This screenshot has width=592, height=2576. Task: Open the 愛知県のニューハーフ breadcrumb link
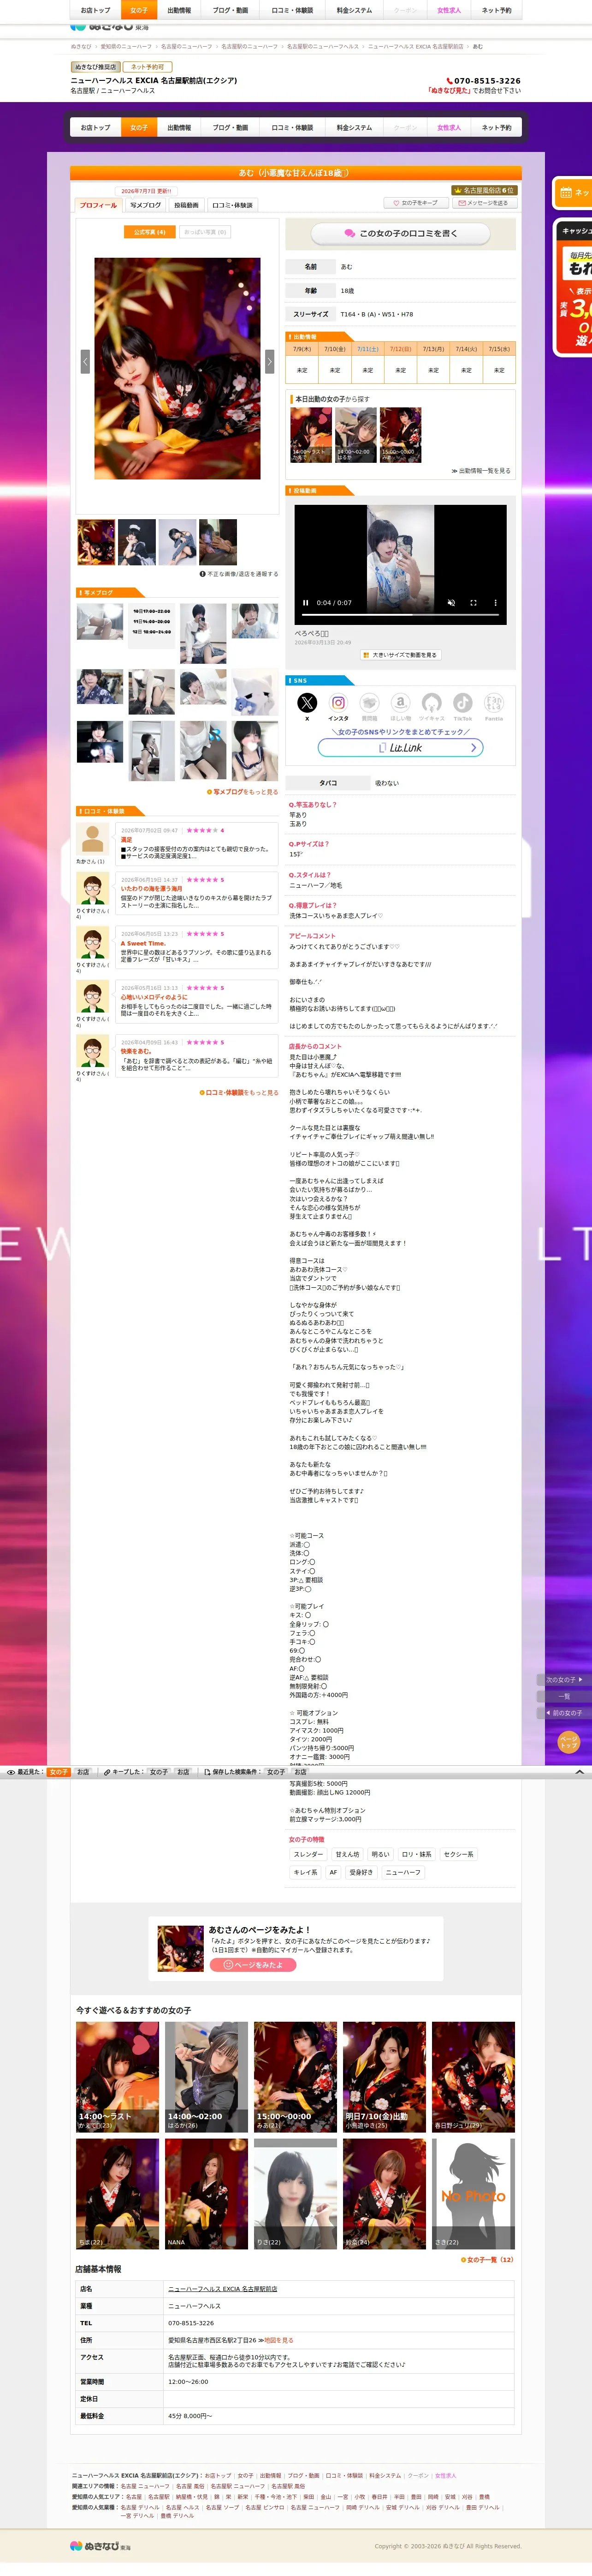pyautogui.click(x=127, y=46)
